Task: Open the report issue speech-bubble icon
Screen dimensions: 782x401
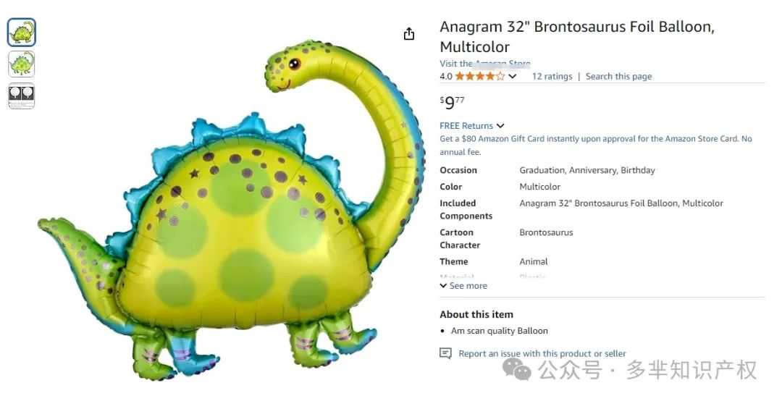Action: tap(445, 354)
